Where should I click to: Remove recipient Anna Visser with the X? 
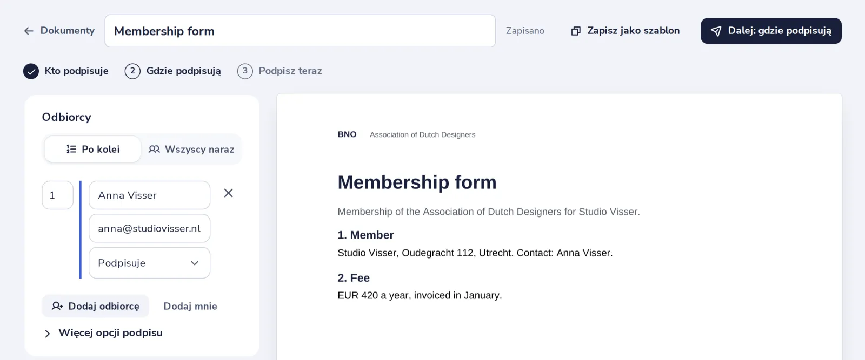tap(229, 193)
